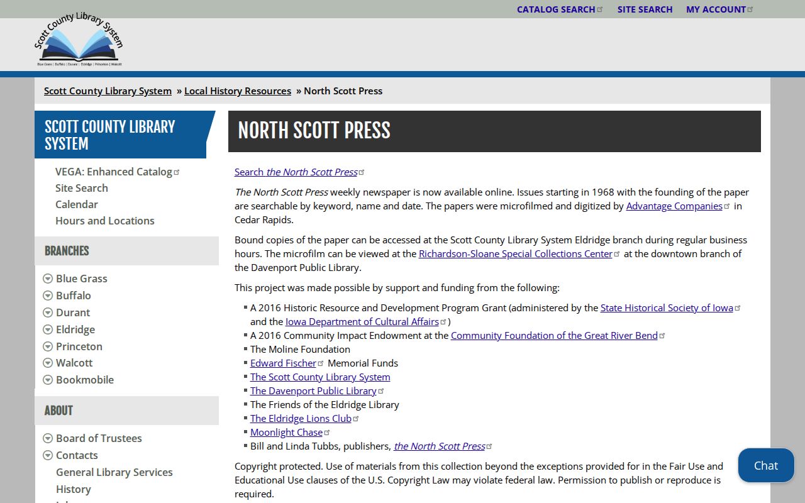Select the Eldridge branch link
The image size is (805, 503).
click(75, 329)
